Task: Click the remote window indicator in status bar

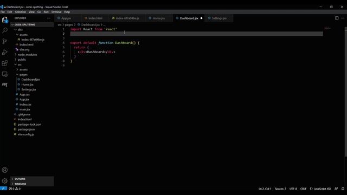Action: (3, 188)
